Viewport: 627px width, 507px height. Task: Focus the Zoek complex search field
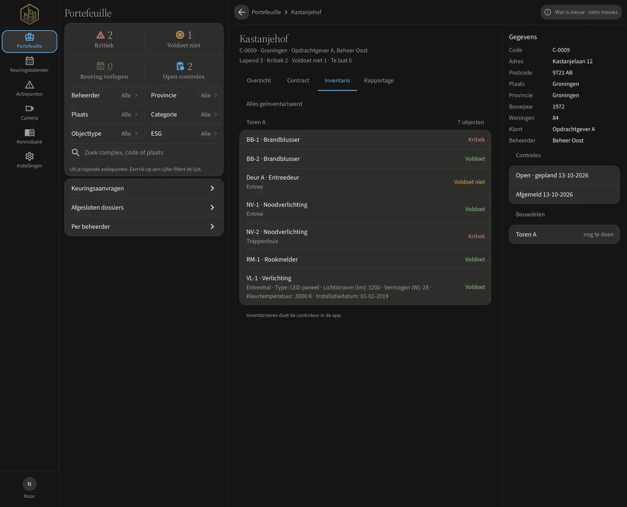point(144,153)
